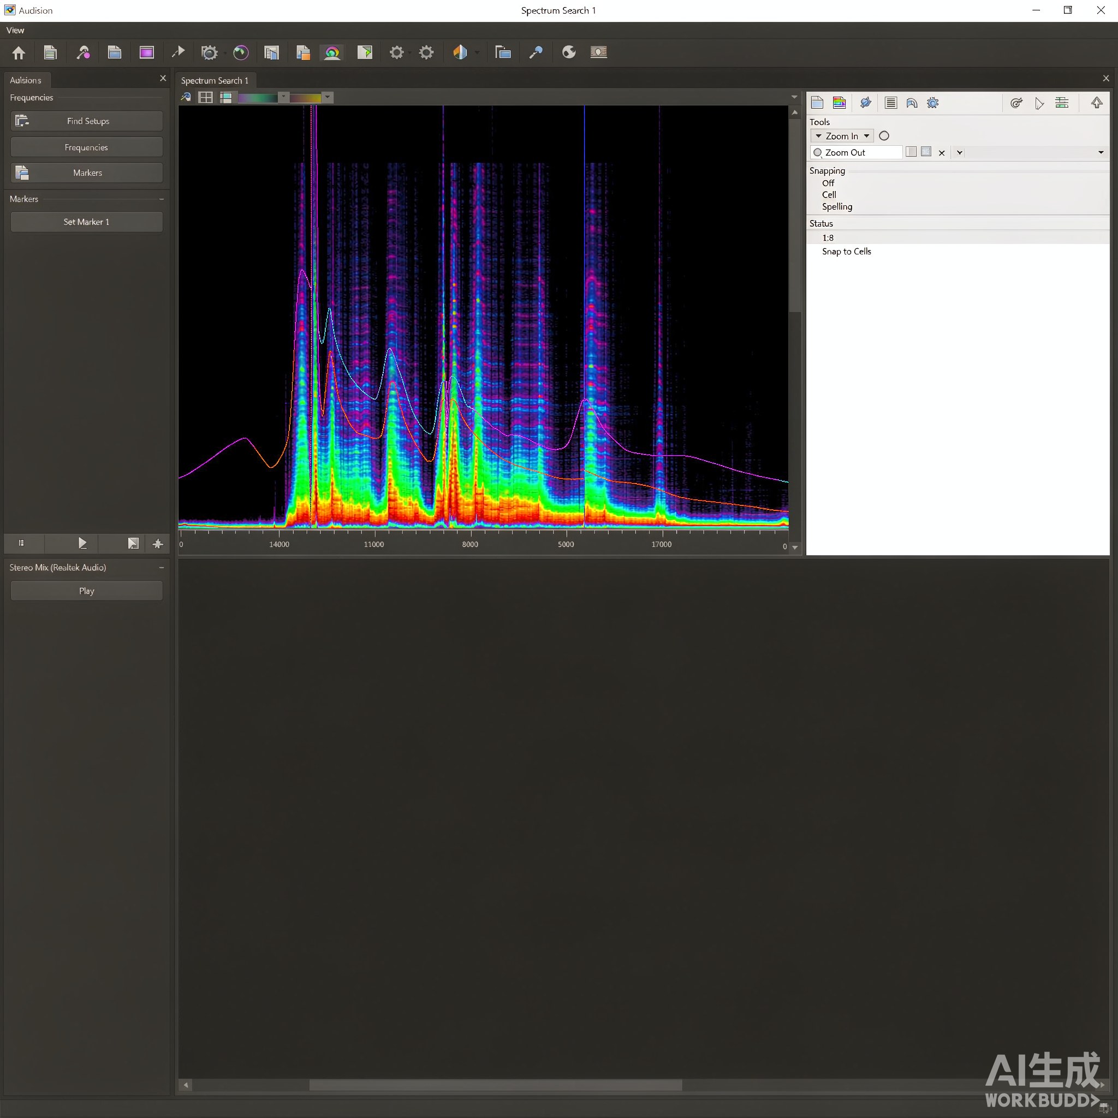Click the bottom horizontal scrollbar thumb
The width and height of the screenshot is (1118, 1118).
tap(495, 1085)
